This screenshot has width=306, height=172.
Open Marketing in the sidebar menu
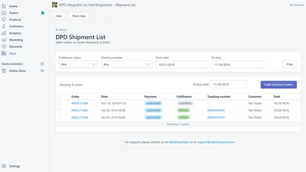click(16, 40)
